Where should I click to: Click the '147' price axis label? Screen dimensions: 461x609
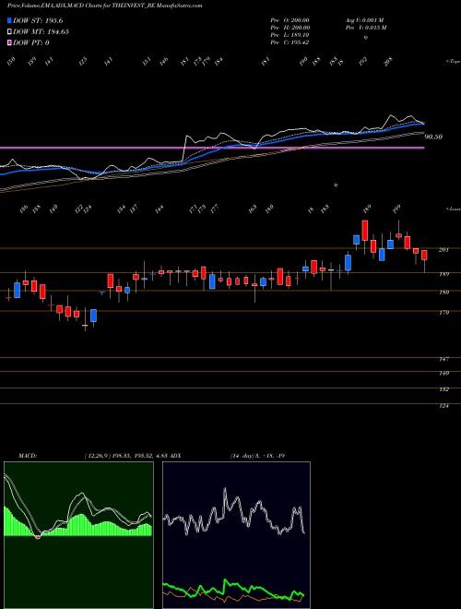[443, 359]
